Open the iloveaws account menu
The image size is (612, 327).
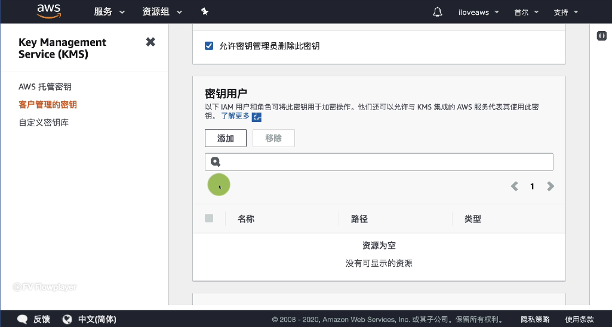(478, 12)
